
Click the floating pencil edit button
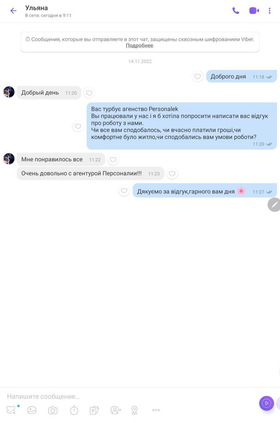pos(274,205)
